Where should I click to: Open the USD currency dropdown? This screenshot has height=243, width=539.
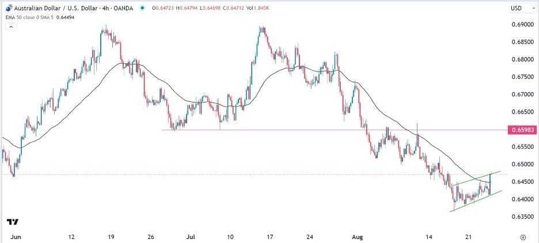point(515,9)
